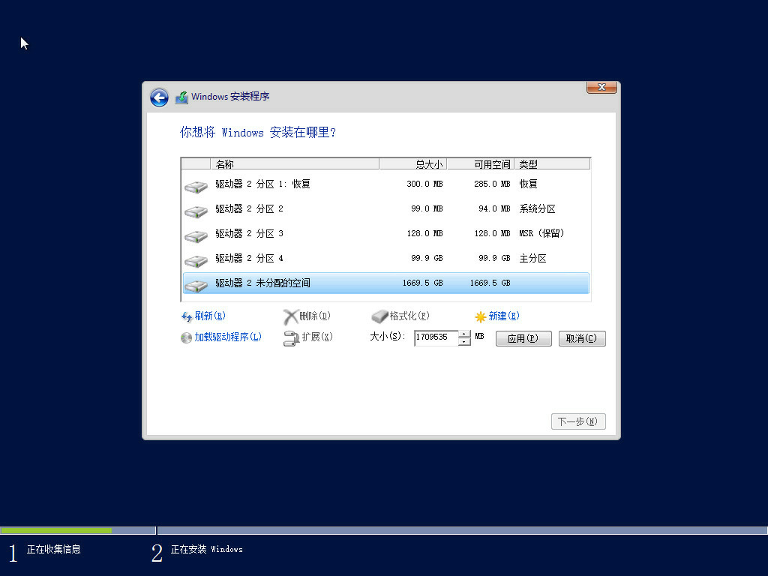This screenshot has width=768, height=576.
Task: Choose 格式化(F) to format
Action: coord(409,316)
